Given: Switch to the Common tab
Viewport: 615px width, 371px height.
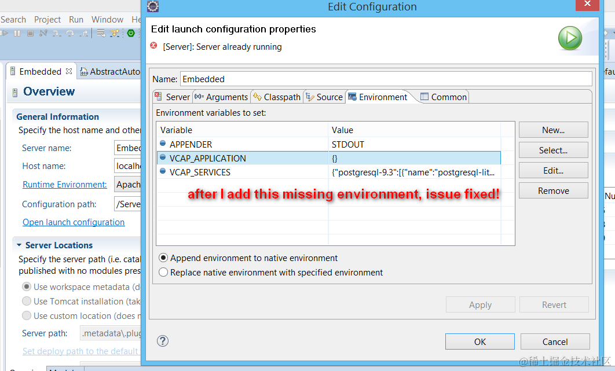Looking at the screenshot, I should click(x=444, y=97).
